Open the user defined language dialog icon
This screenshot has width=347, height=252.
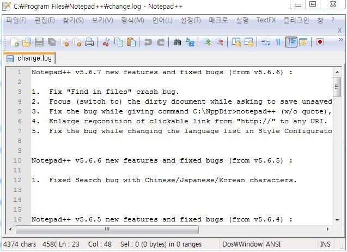point(303,42)
